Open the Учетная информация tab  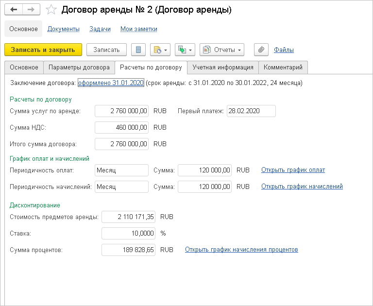click(223, 67)
